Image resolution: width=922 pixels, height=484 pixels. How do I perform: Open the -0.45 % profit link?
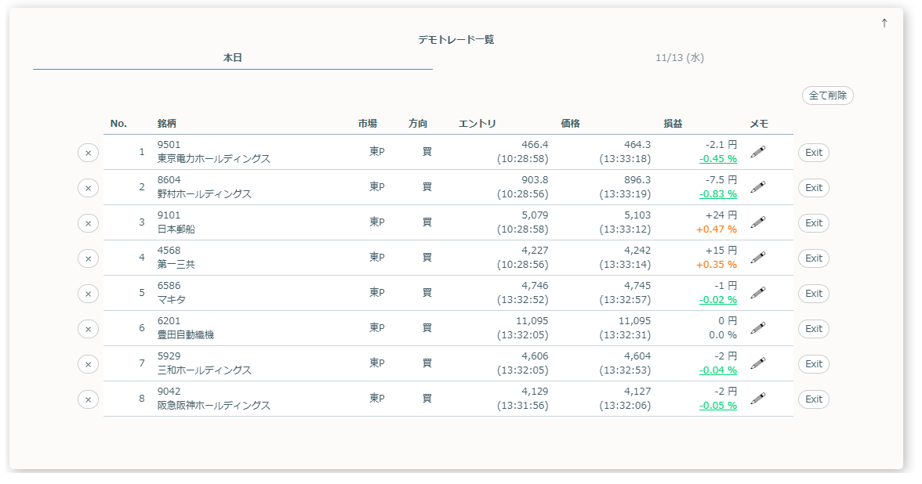coord(718,157)
